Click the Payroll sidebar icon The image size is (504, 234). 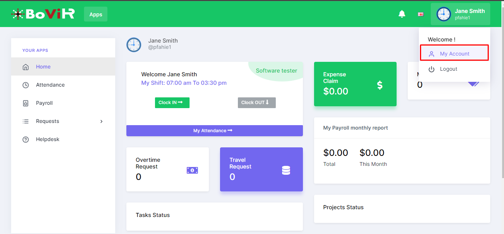26,103
